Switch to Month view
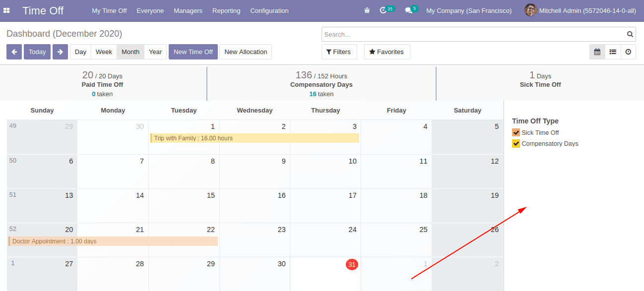The image size is (644, 291). [130, 52]
